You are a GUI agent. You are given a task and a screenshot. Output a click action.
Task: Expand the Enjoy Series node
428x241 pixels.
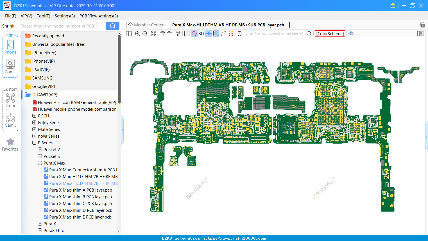tap(34, 122)
